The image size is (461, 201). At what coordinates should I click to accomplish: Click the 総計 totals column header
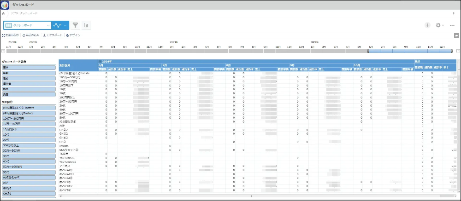pos(435,61)
